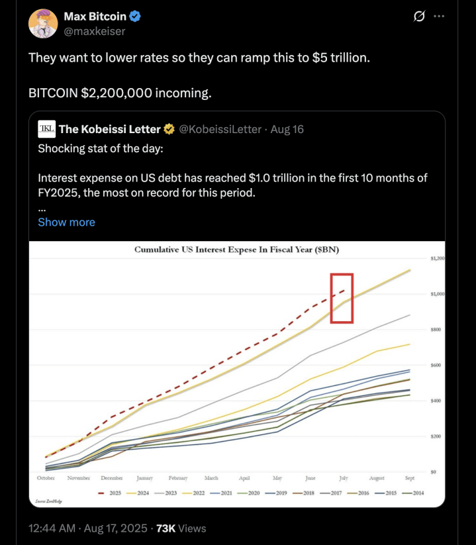Click The Kobeissi Letter TKL logo
476x545 pixels.
46,129
